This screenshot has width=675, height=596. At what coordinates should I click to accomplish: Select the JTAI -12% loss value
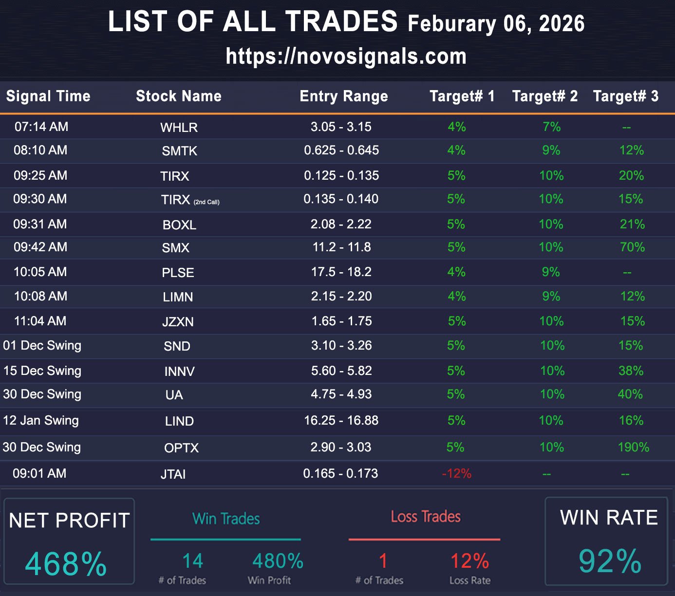[x=456, y=473]
